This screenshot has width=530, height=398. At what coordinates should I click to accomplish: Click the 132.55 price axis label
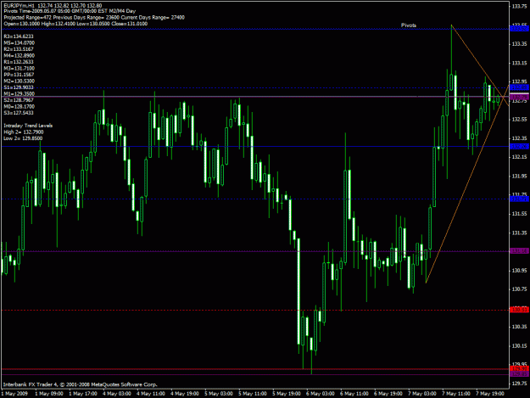coord(519,120)
